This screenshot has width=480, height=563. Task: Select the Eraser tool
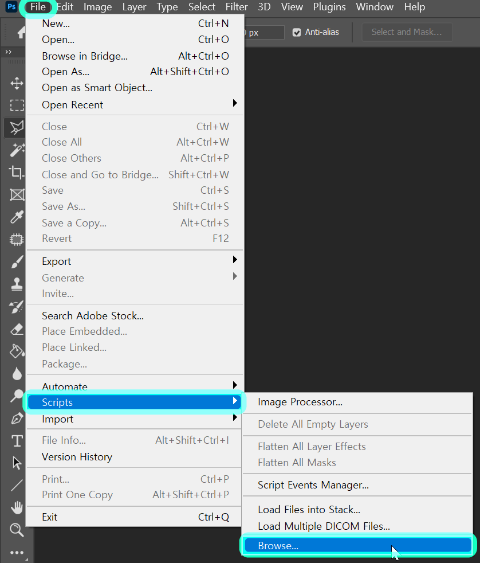(x=17, y=329)
